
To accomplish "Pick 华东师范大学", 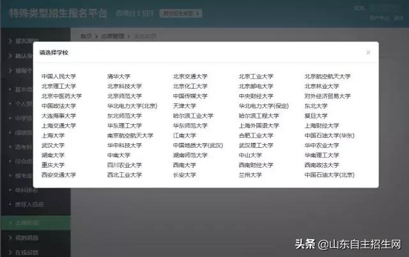I will point(190,126).
